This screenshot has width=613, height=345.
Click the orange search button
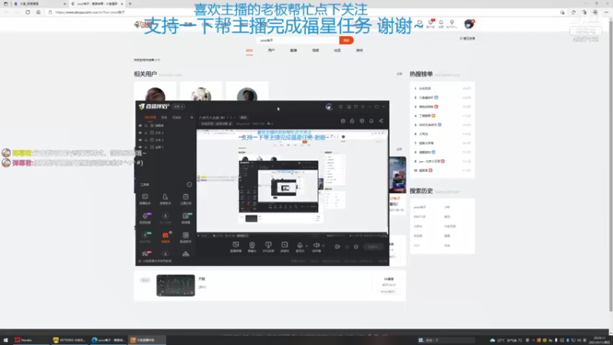click(x=346, y=41)
